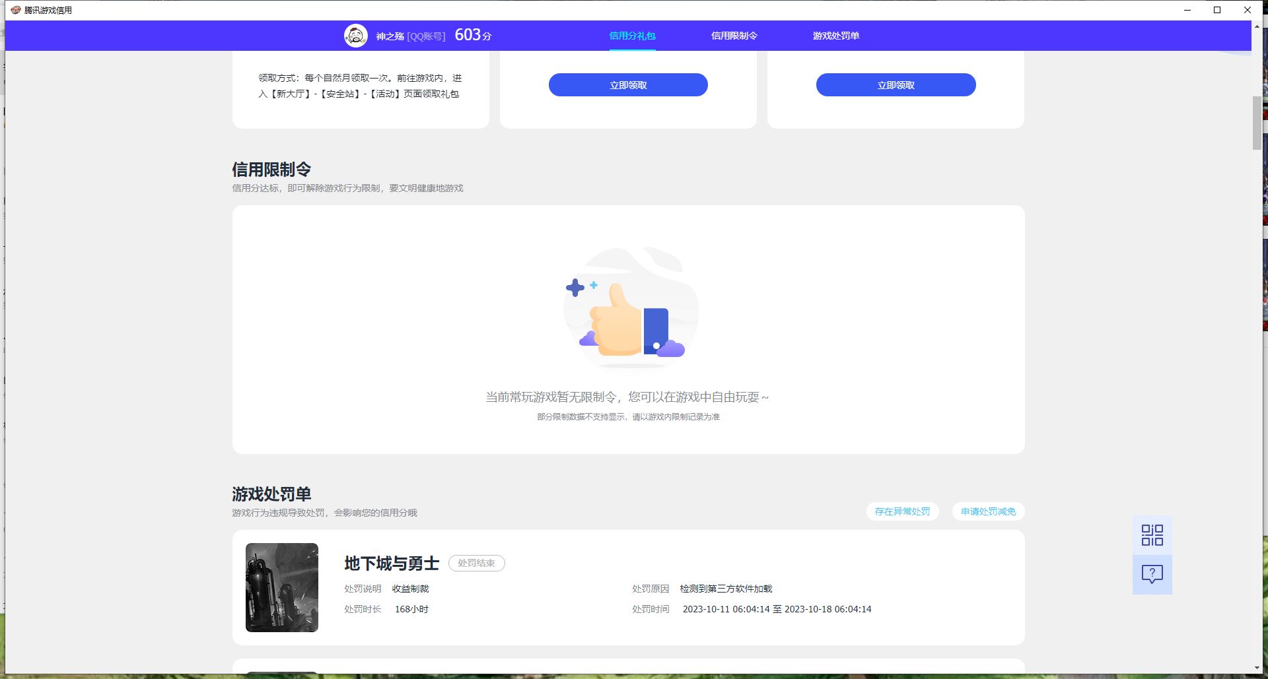Switch to the 信用分礼包 tab
Screen dimensions: 1268x679
coord(632,36)
